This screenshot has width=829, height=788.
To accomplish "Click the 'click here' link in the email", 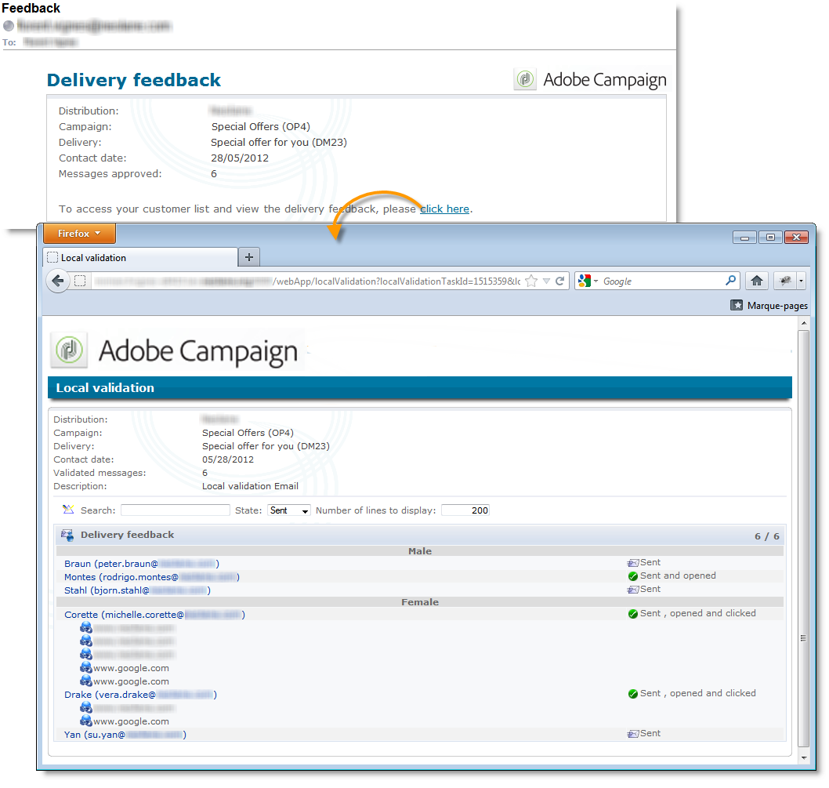I will pos(444,209).
